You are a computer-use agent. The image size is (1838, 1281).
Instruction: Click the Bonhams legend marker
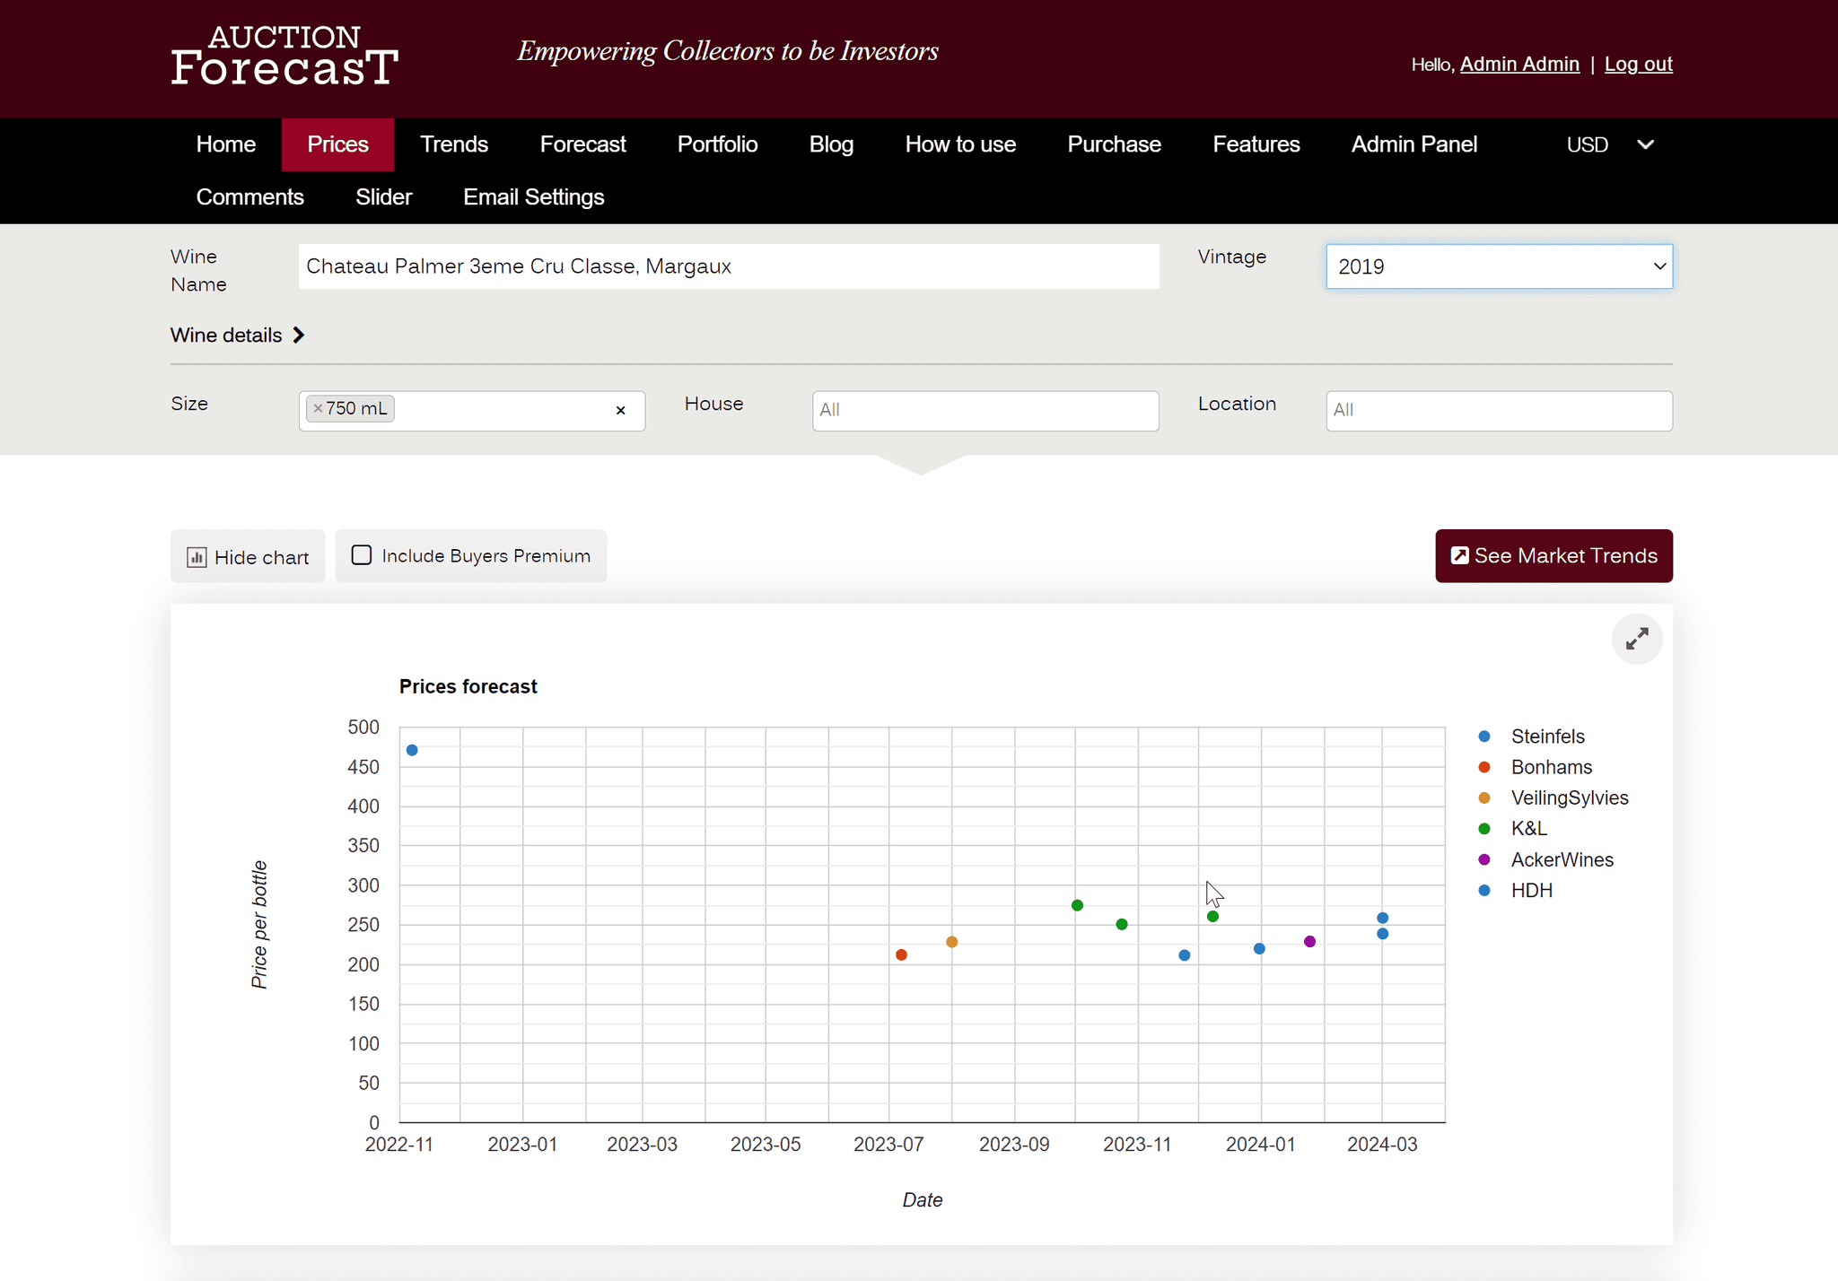(x=1484, y=767)
